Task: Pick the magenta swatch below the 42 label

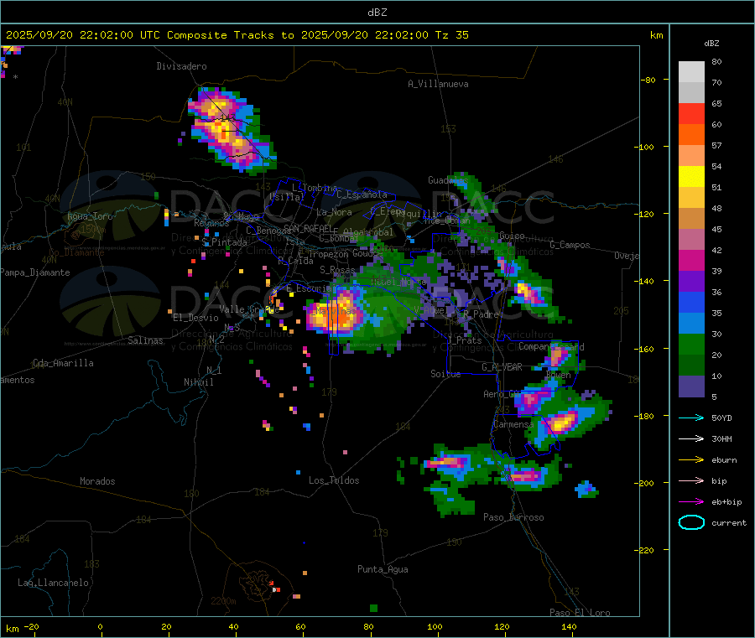Action: (x=691, y=260)
